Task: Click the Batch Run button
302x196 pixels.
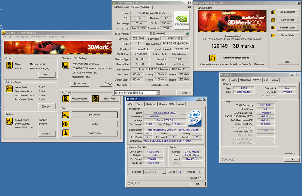Action: pyautogui.click(x=109, y=99)
